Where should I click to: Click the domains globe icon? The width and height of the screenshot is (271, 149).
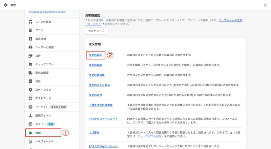tap(30, 124)
